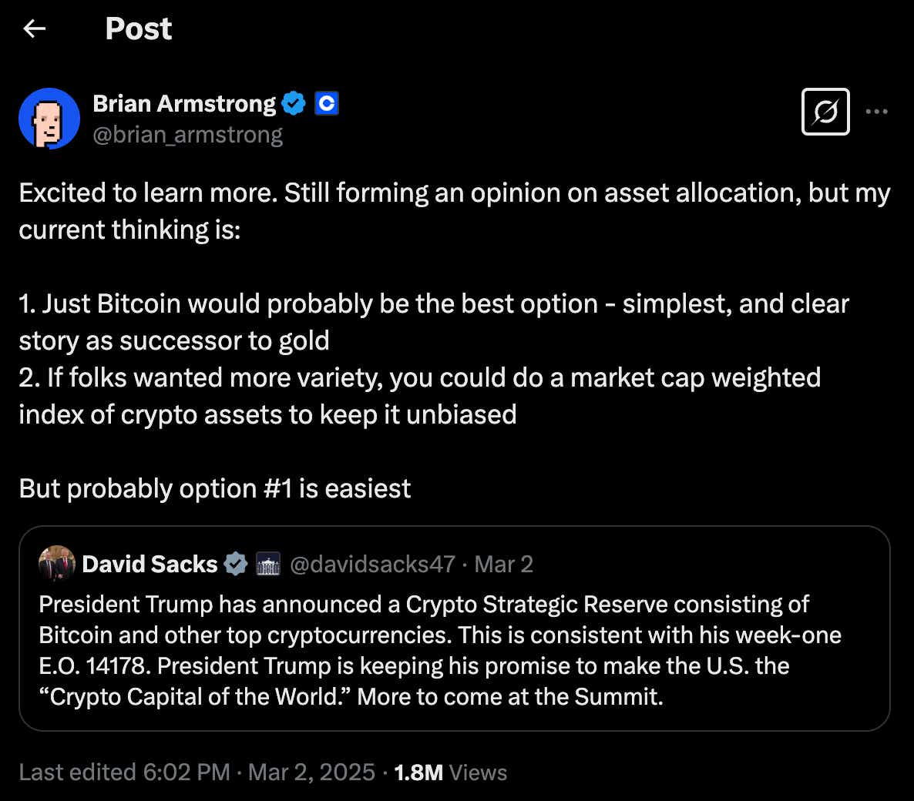
Task: Click David Sacks' display name
Action: coord(150,564)
